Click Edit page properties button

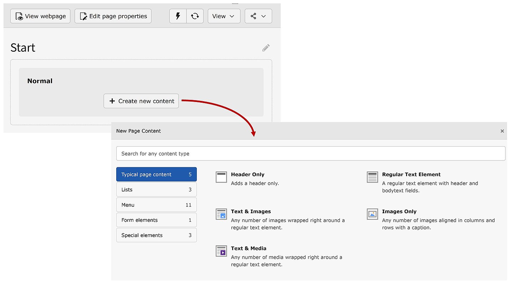tap(113, 16)
